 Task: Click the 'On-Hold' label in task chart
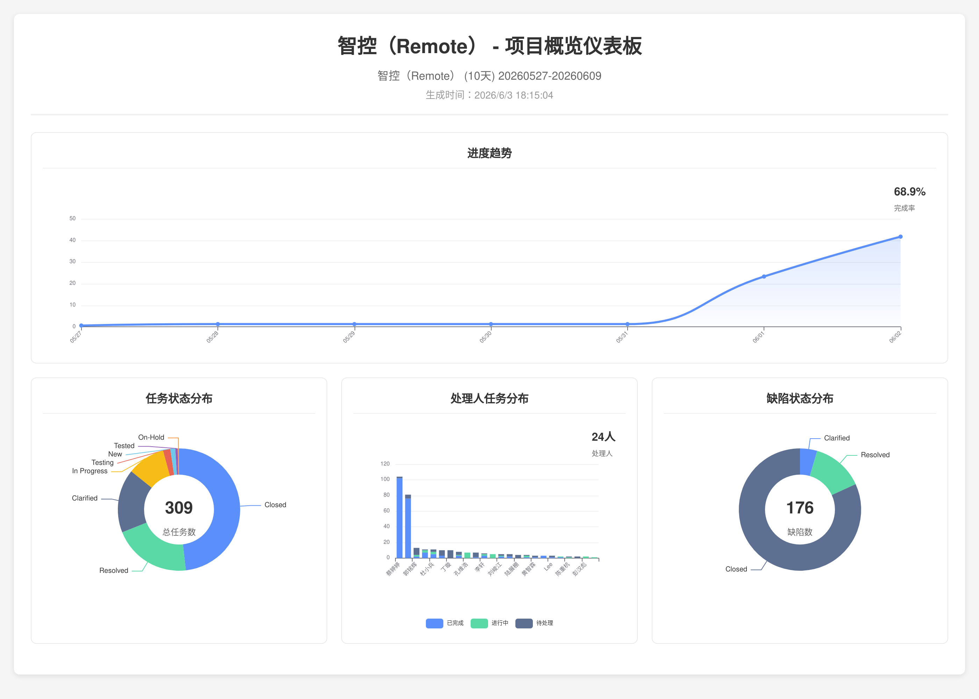click(151, 437)
